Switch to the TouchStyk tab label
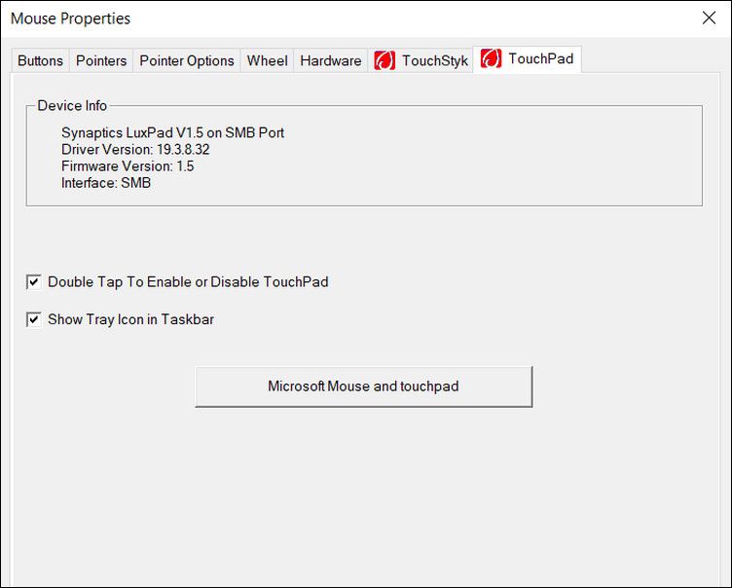The width and height of the screenshot is (732, 588). click(435, 60)
